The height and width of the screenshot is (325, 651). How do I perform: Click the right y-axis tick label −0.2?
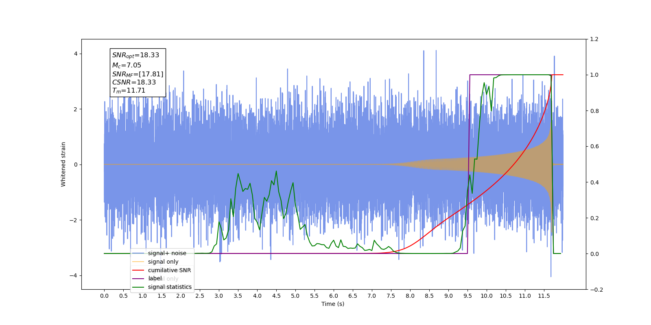[x=596, y=290]
